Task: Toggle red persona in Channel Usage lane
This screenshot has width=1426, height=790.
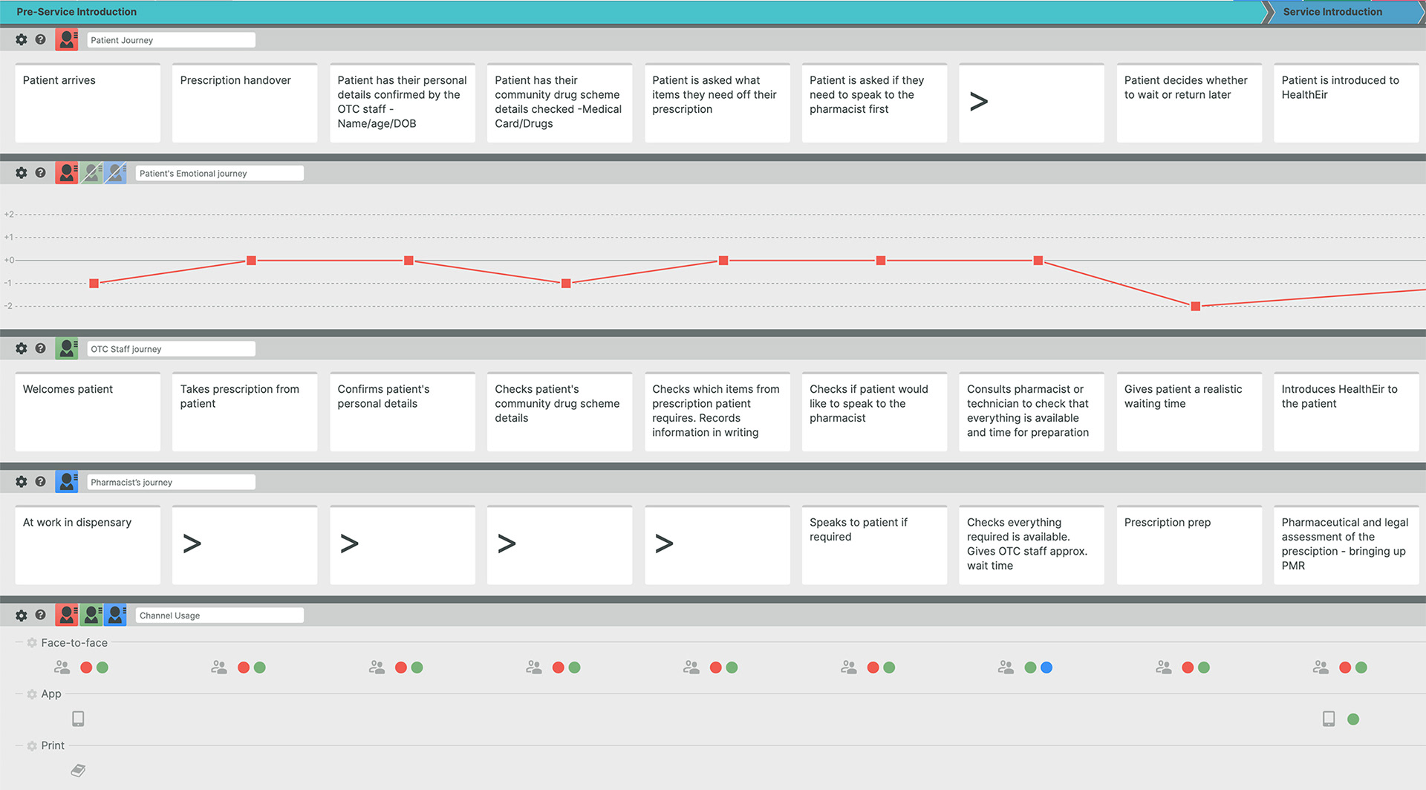Action: [x=67, y=616]
